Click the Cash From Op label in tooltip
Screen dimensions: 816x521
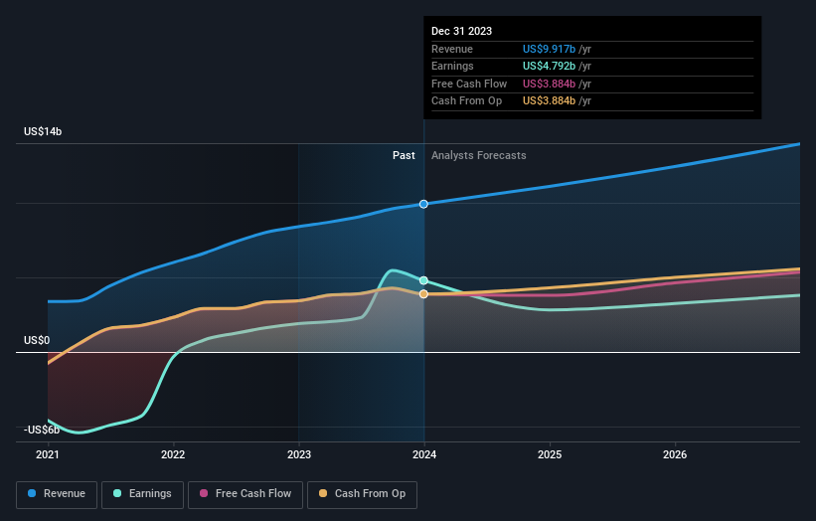(x=467, y=101)
